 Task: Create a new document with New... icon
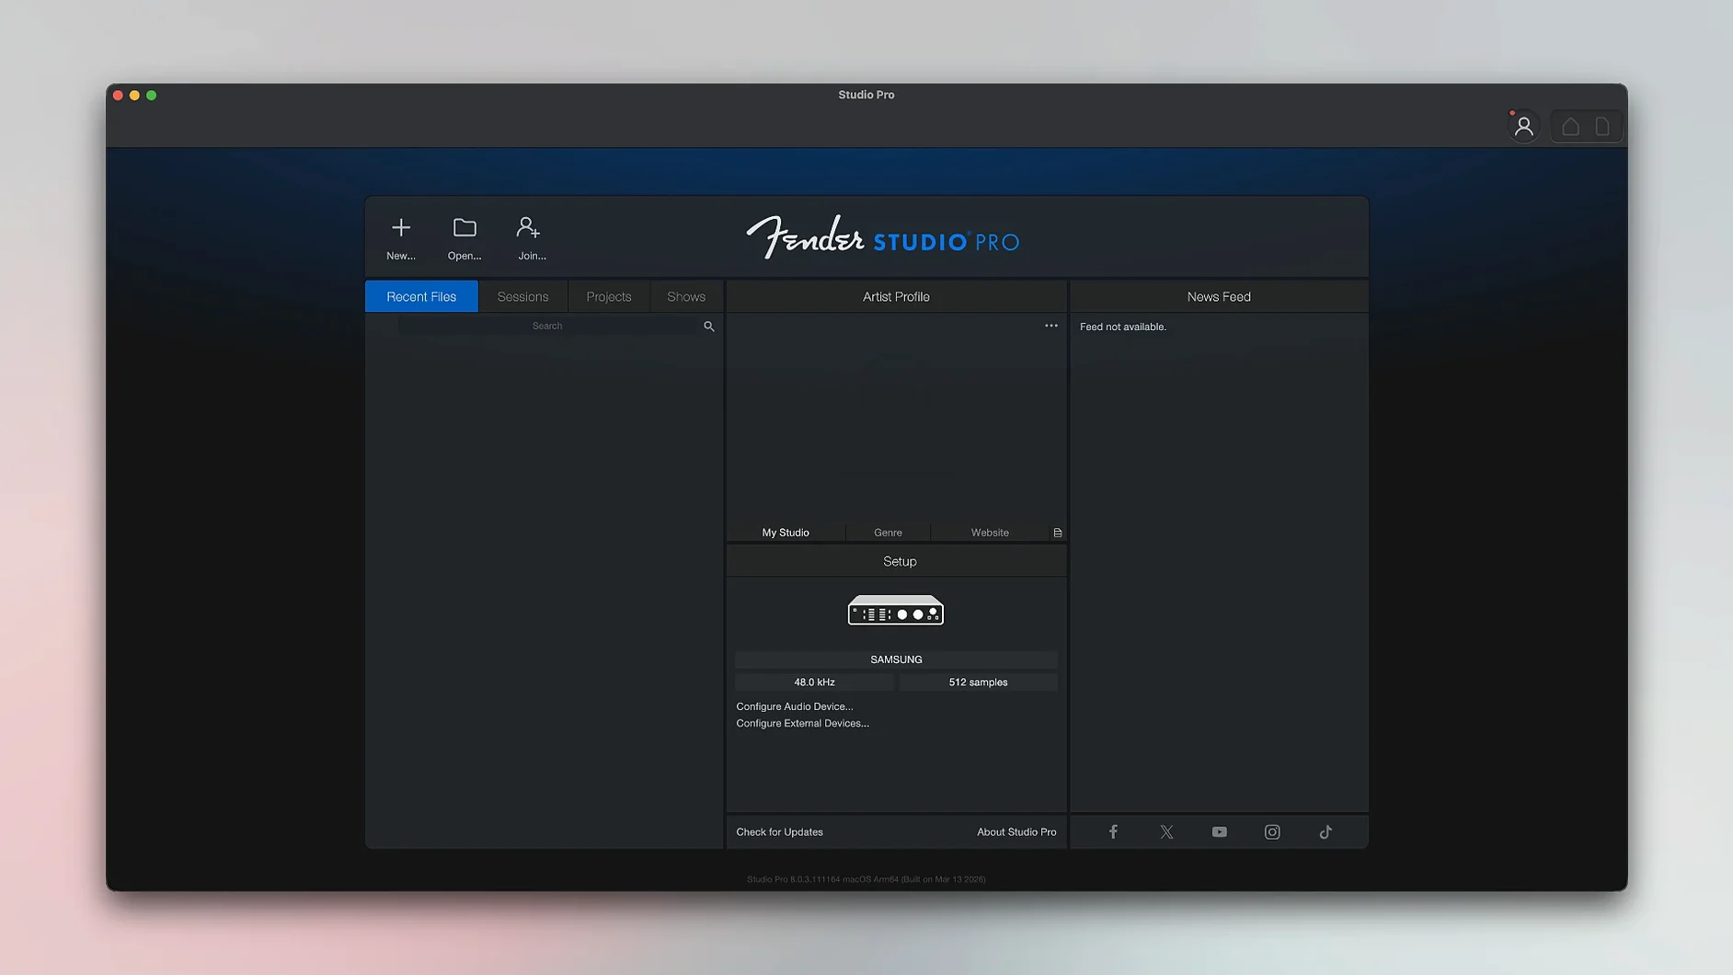point(401,227)
